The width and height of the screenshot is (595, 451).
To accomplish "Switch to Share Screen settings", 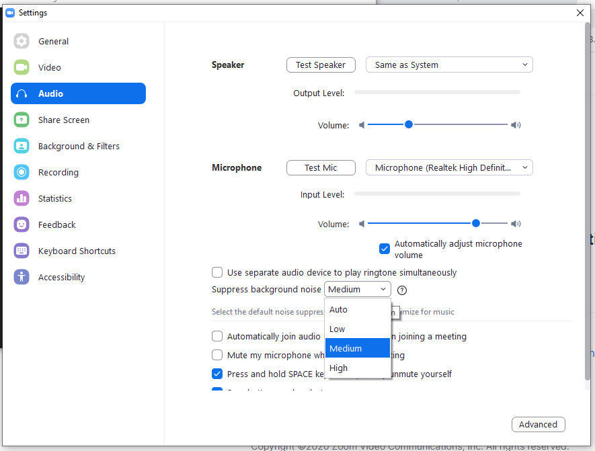I will [78, 120].
